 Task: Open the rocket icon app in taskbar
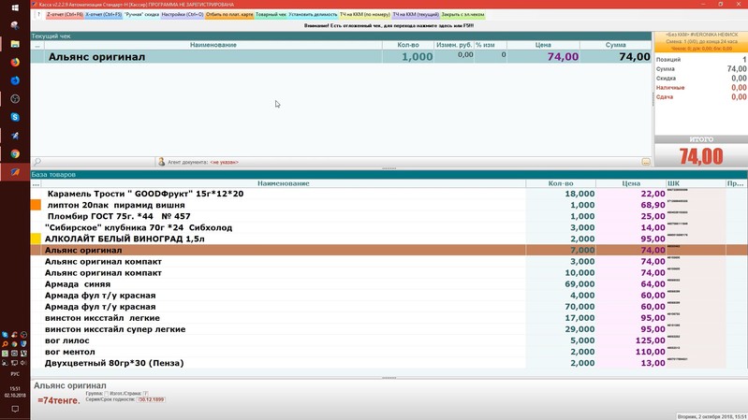coord(15,136)
